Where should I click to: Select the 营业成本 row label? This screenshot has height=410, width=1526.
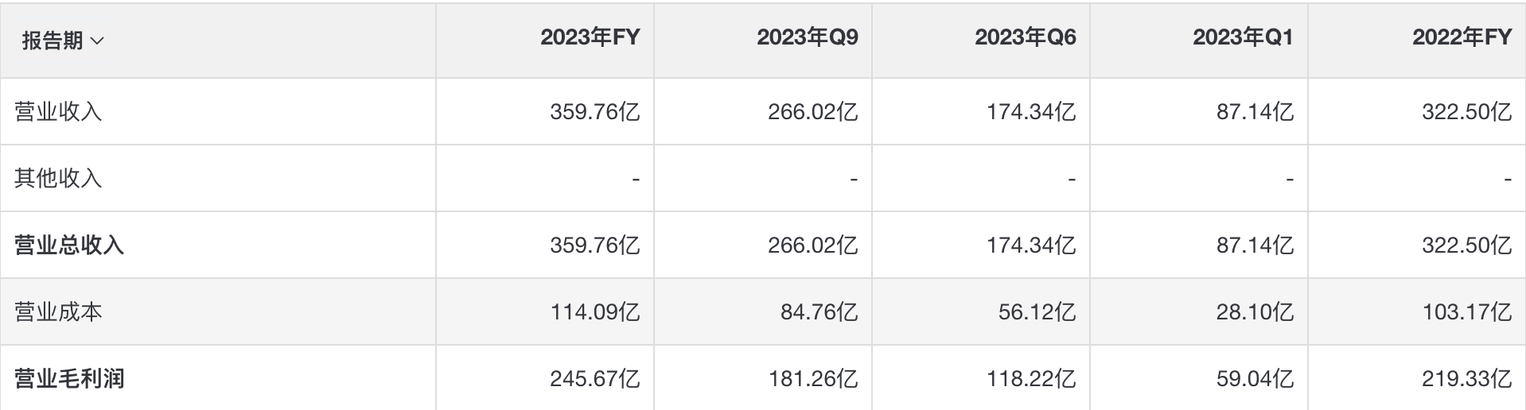[58, 311]
